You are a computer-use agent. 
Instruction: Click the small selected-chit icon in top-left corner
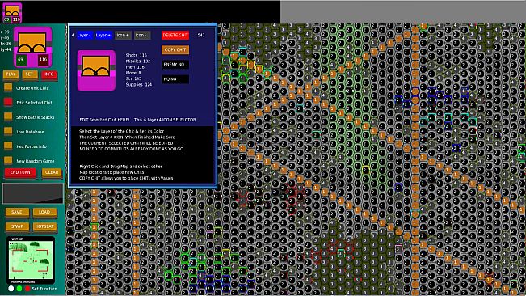pos(12,12)
